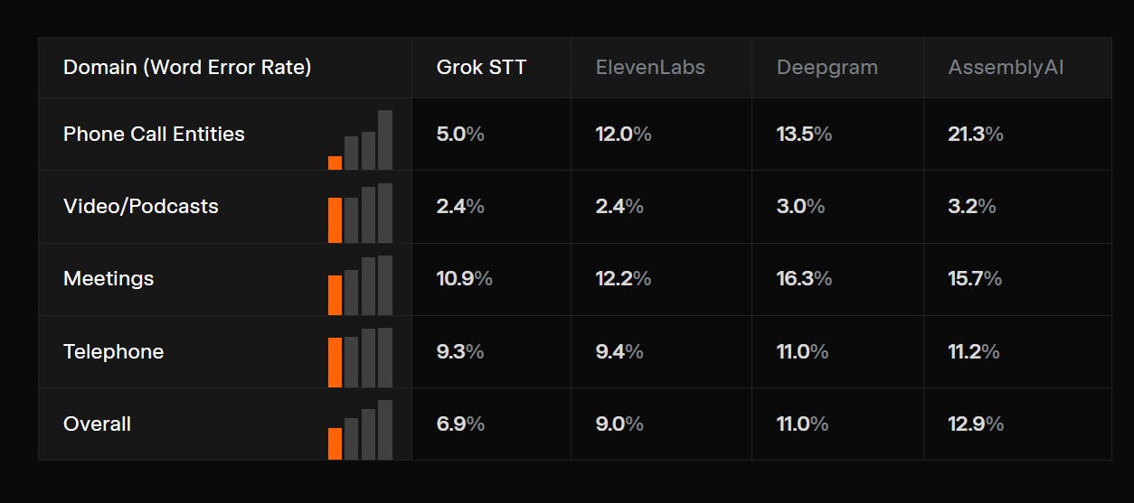Click the Phone Call Entities row label

(x=154, y=134)
